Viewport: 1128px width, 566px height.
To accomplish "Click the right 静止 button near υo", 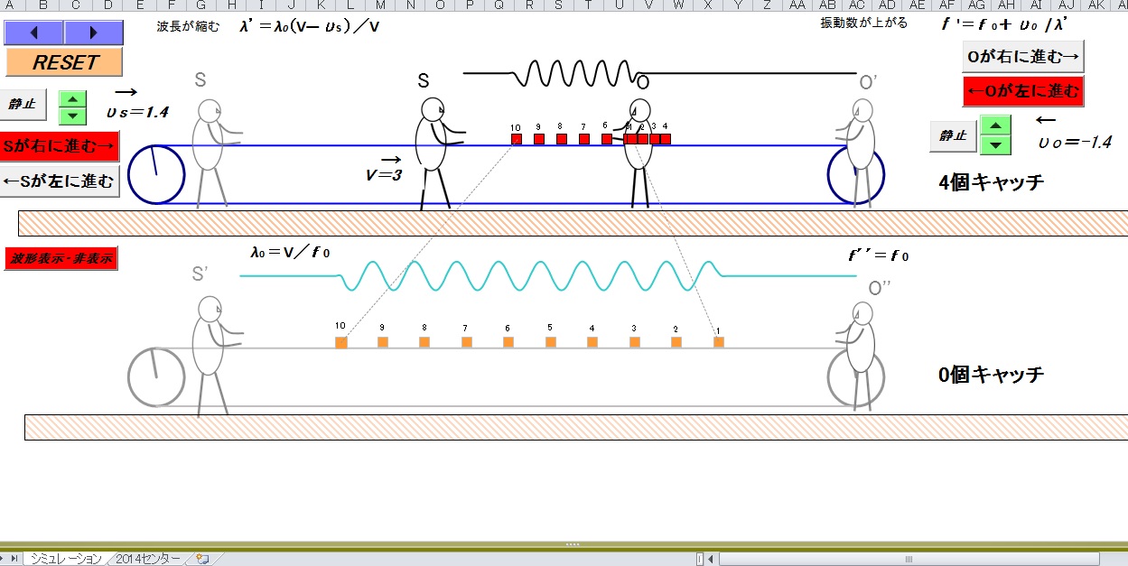I will (x=953, y=136).
